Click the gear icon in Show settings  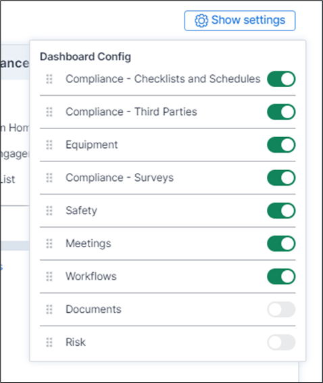click(201, 20)
